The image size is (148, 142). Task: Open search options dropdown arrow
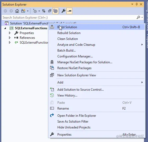(x=142, y=17)
